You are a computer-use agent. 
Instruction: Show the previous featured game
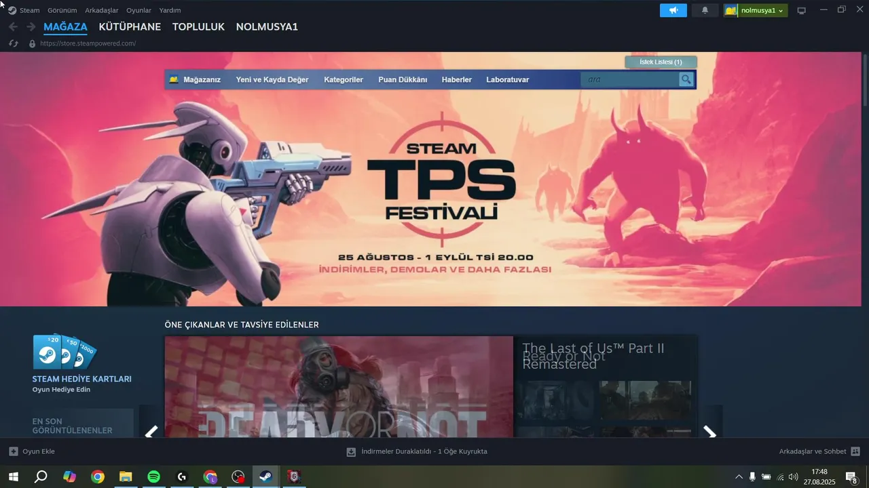(x=151, y=432)
